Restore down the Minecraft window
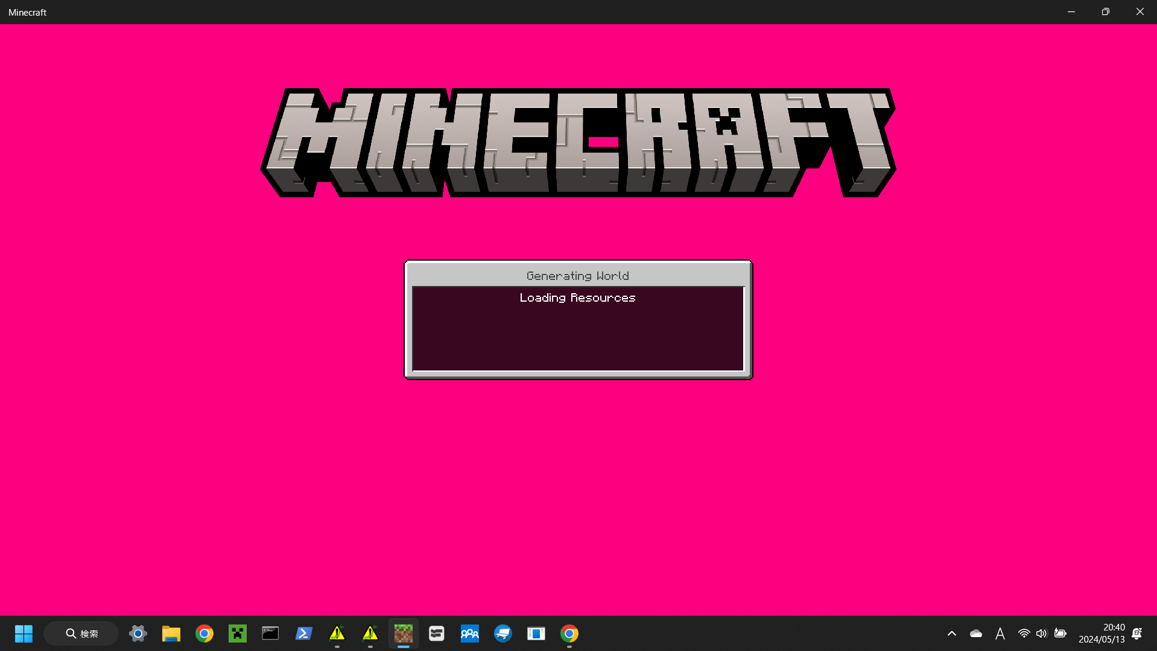This screenshot has height=651, width=1157. (x=1106, y=12)
